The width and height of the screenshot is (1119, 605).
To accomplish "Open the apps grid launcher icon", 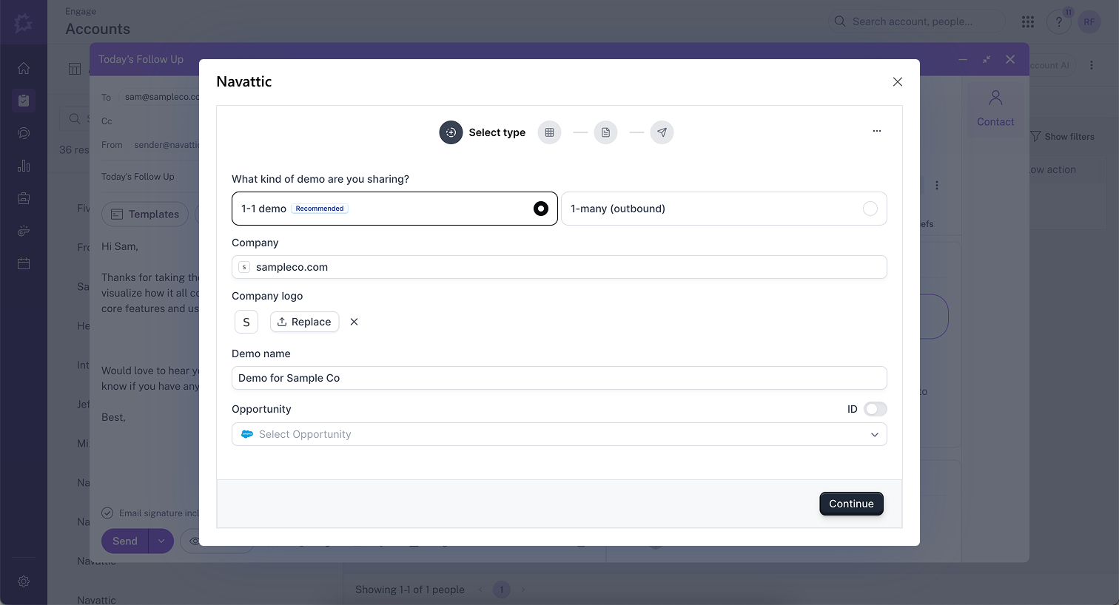I will [x=1027, y=21].
